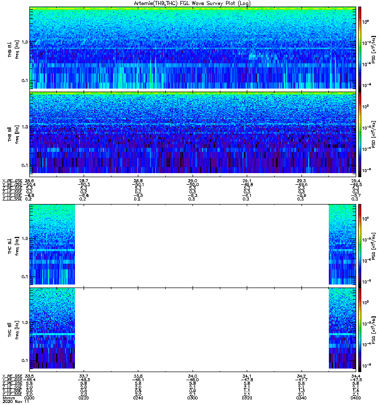Click the THC X_RE_GSE value "33.5"
The width and height of the screenshot is (380, 405).
30,376
